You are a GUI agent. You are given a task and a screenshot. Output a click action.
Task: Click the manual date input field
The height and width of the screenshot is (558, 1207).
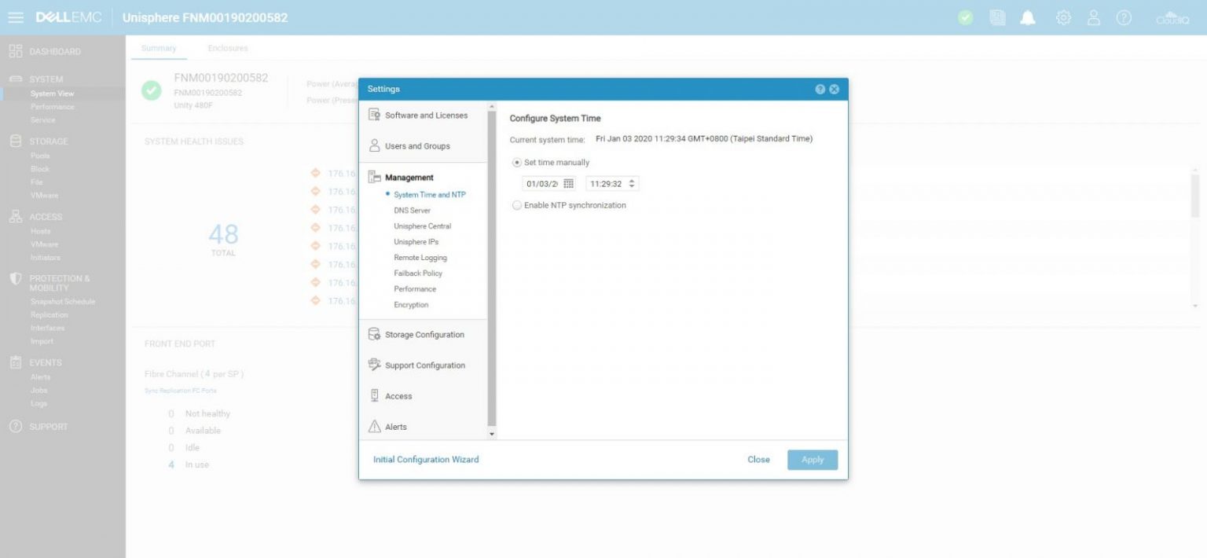pyautogui.click(x=541, y=184)
